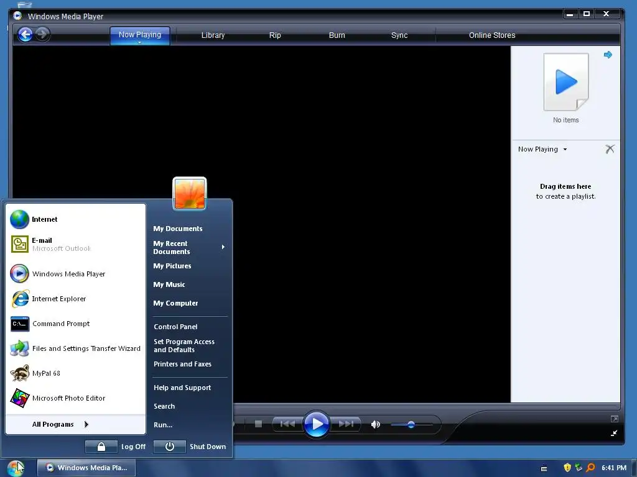Open the Internet globe shortcut
This screenshot has width=637, height=477.
76,219
